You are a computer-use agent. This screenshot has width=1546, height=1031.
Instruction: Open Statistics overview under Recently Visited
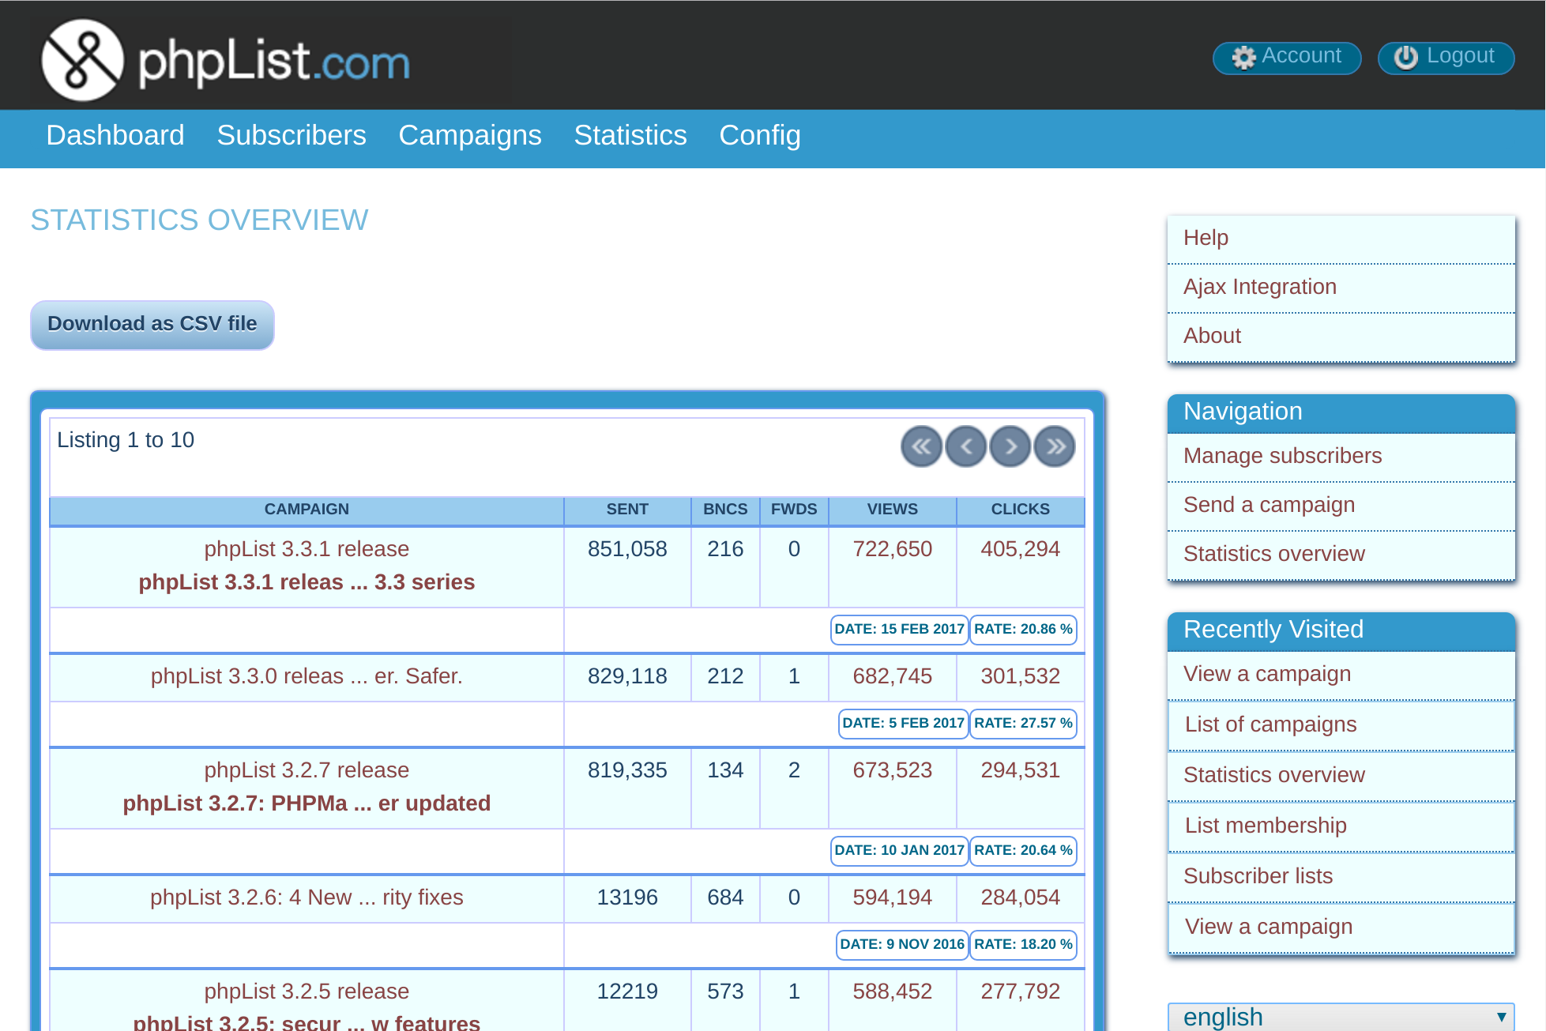(1341, 775)
